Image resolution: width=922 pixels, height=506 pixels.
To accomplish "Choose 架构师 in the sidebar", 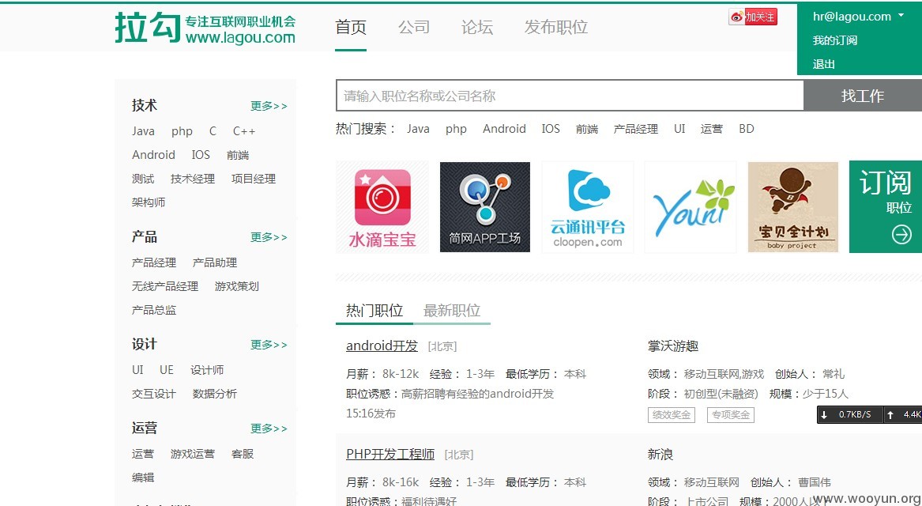I will click(149, 202).
